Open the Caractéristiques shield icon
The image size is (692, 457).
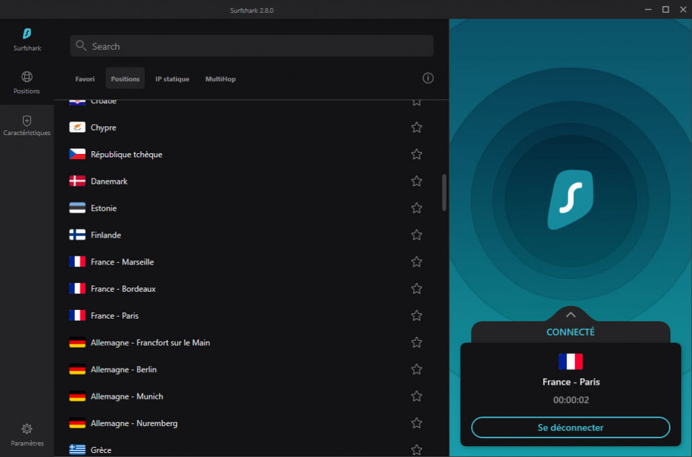[27, 120]
